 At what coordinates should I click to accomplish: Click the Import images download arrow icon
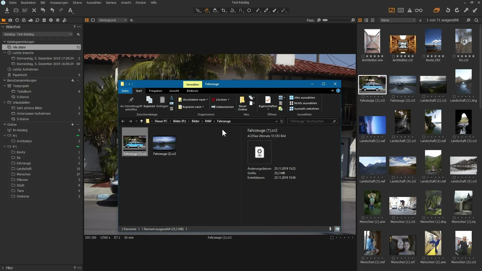7,10
